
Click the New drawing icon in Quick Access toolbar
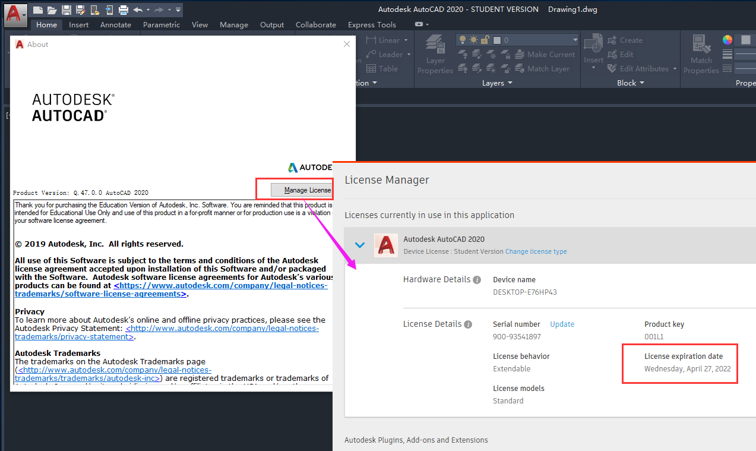click(x=38, y=10)
